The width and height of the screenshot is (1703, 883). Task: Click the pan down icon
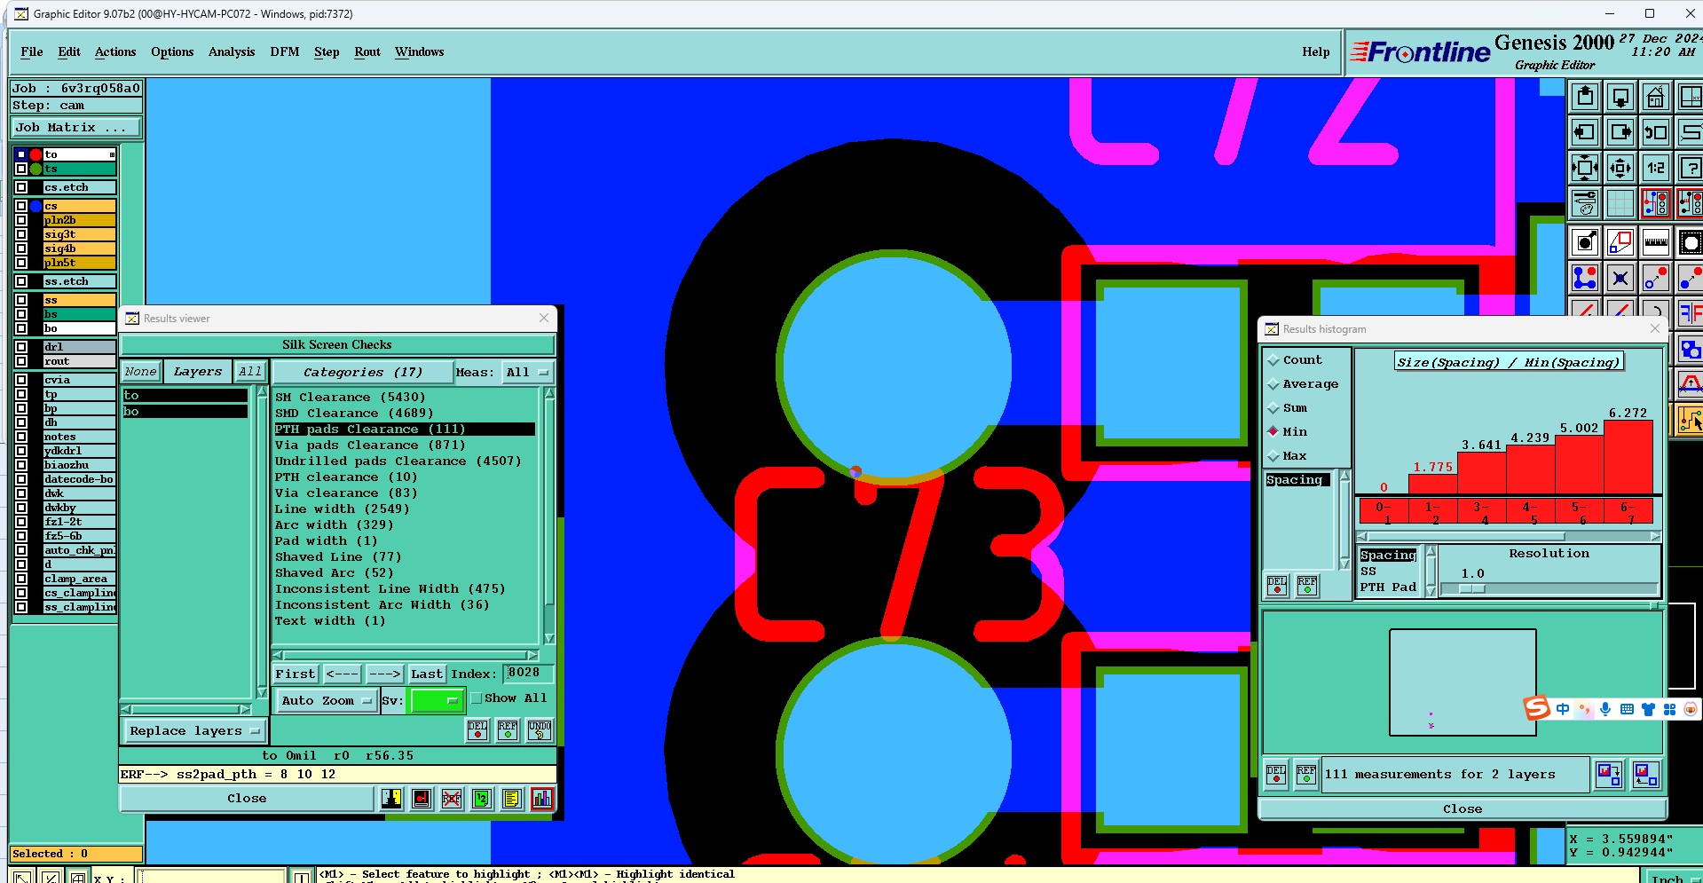point(1620,96)
